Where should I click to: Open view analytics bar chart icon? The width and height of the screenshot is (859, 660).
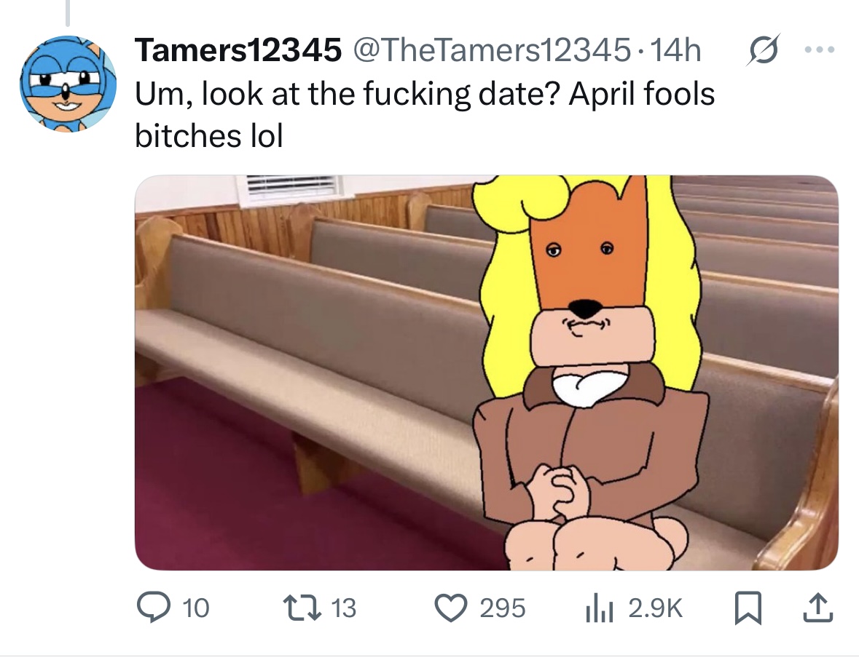pyautogui.click(x=598, y=608)
